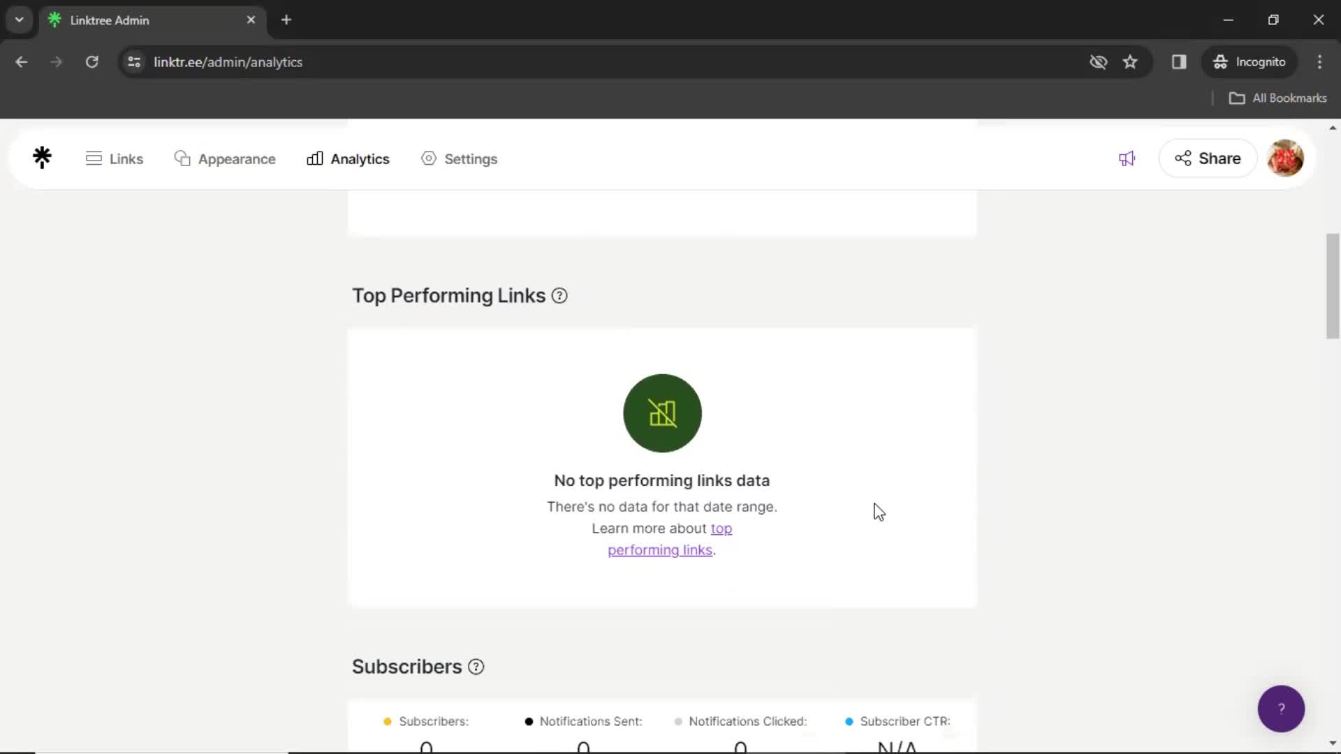This screenshot has width=1341, height=754.
Task: Click the help widget button bottom right
Action: tap(1282, 709)
